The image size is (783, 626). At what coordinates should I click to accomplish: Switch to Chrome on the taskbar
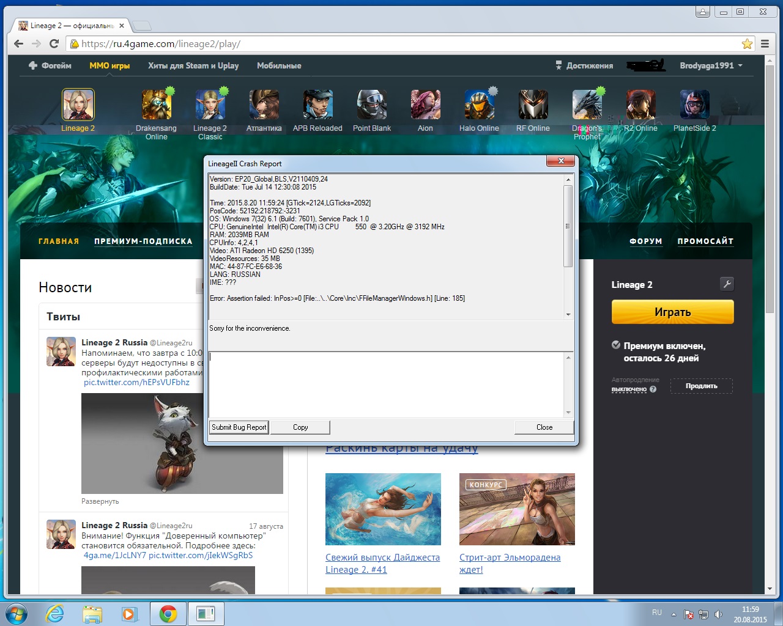pyautogui.click(x=168, y=614)
